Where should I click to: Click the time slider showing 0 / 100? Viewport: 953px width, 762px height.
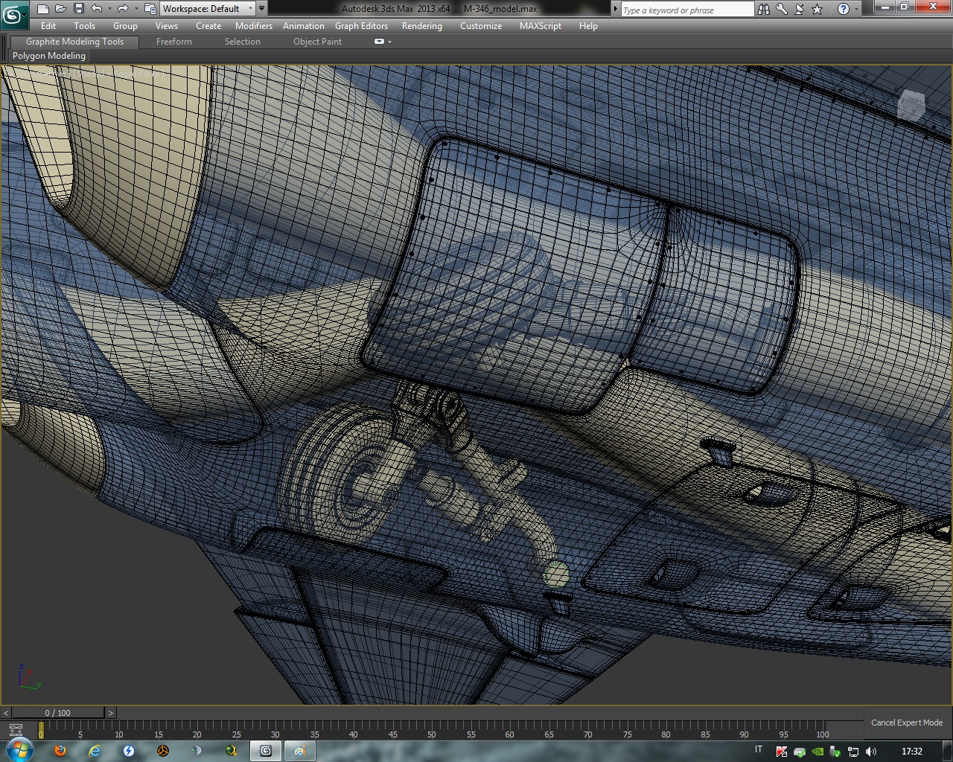pos(58,713)
